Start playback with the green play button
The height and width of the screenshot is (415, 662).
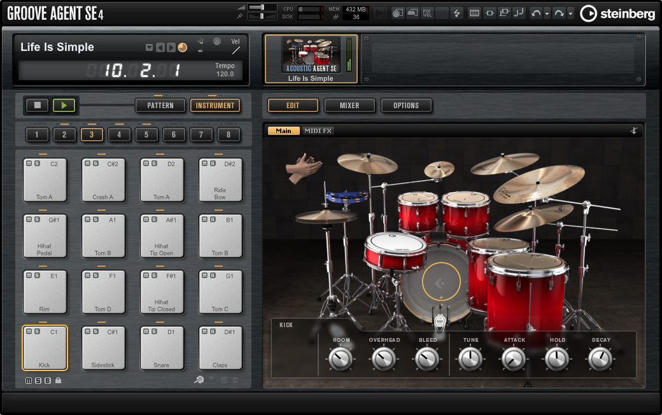pos(63,106)
